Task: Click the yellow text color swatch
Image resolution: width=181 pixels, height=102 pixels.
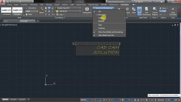Action: 57,11
